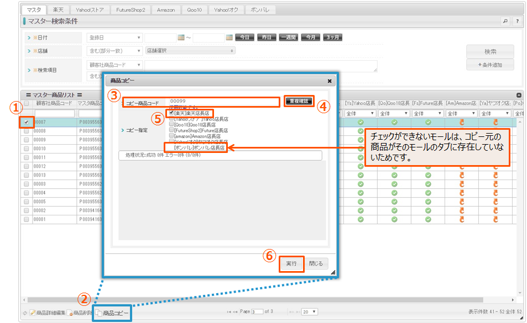Open the 店舗選択 dropdown
Screen dimensions: 527x323
click(x=190, y=51)
